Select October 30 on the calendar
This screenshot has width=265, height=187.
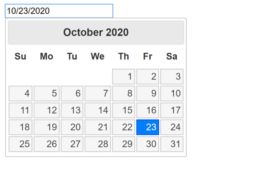(148, 144)
